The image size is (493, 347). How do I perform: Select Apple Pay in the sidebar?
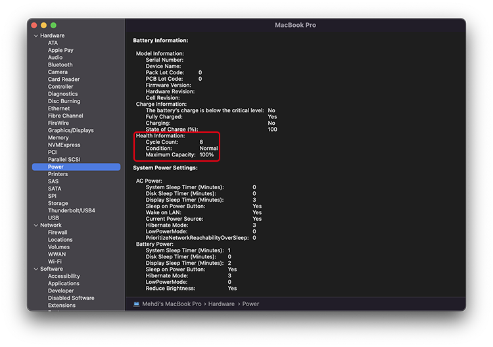click(60, 51)
